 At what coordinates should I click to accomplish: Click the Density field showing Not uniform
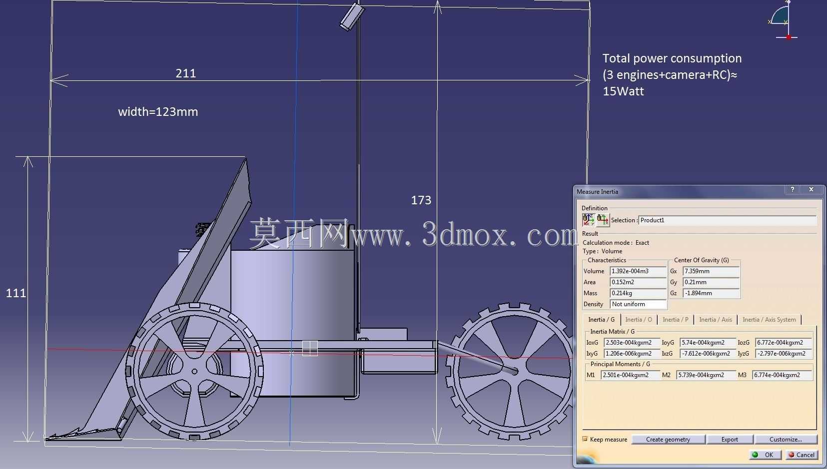(638, 304)
